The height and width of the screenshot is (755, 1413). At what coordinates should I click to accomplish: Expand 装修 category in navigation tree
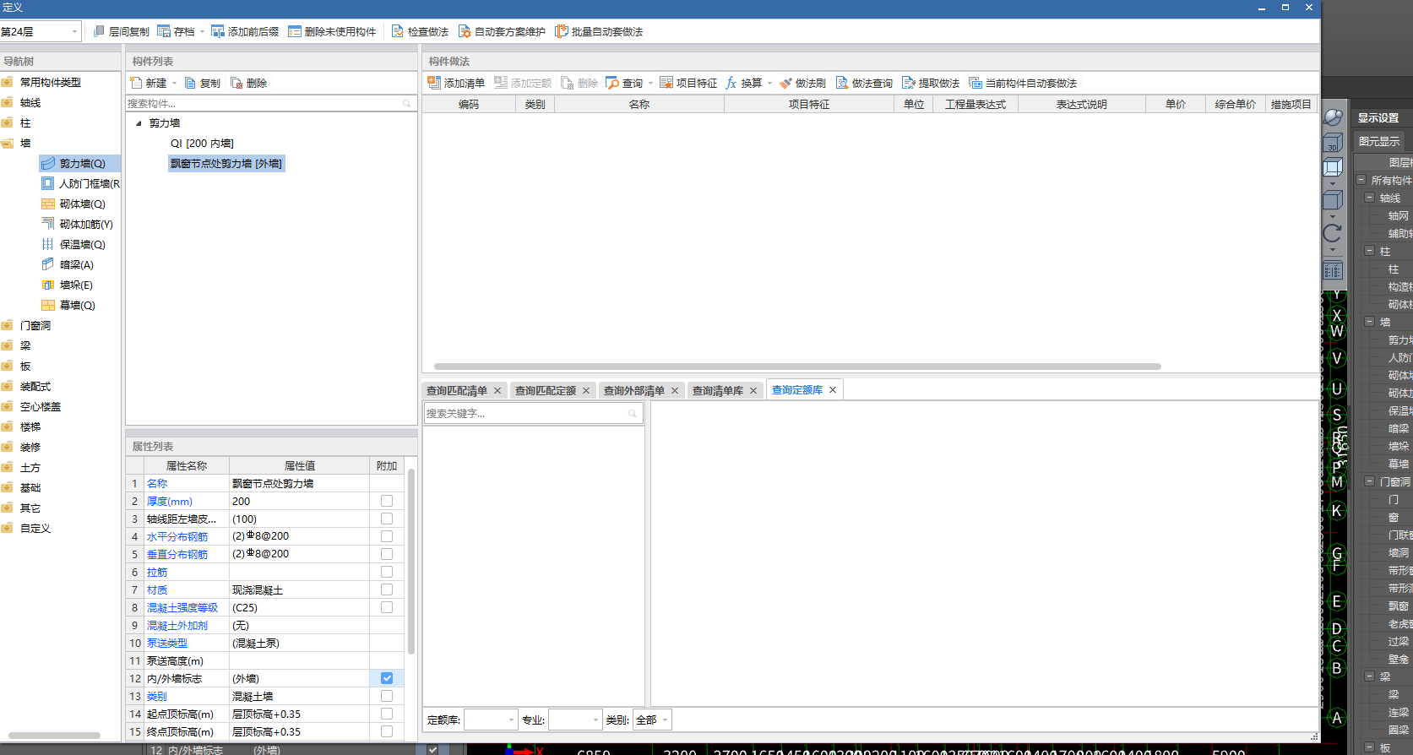[8, 447]
